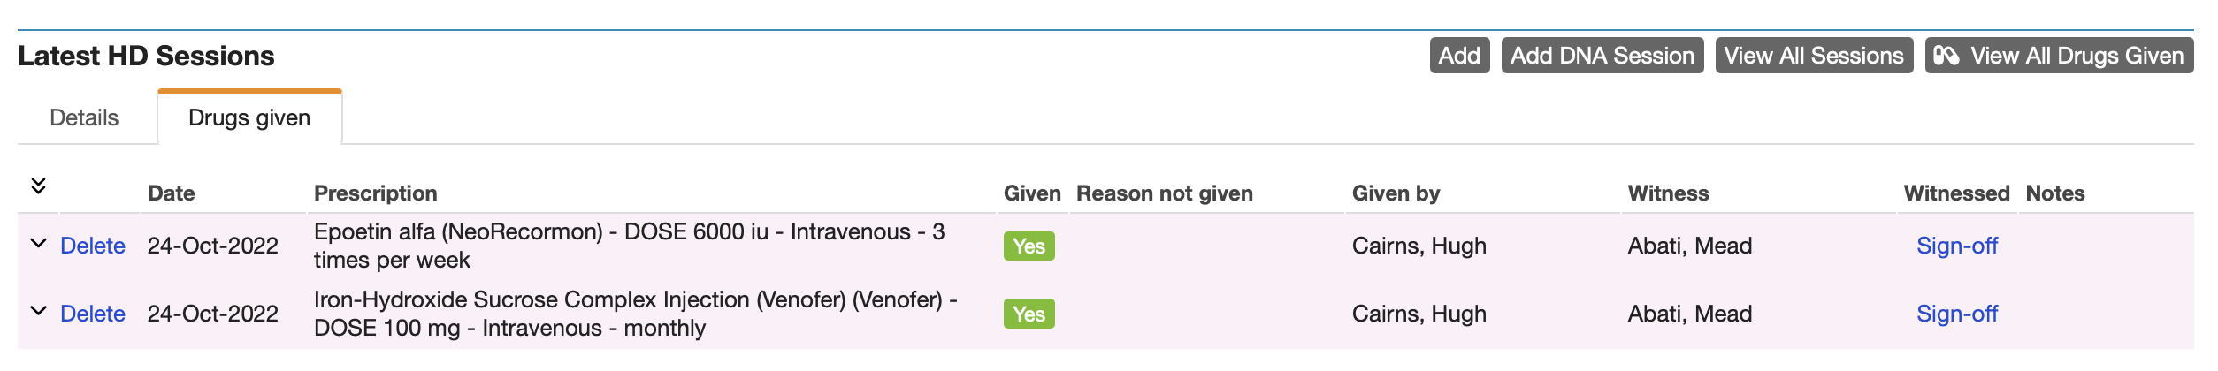The height and width of the screenshot is (371, 2218).
Task: Expand the Iron-Hydroxide Sucrose row chevron
Action: pos(38,312)
